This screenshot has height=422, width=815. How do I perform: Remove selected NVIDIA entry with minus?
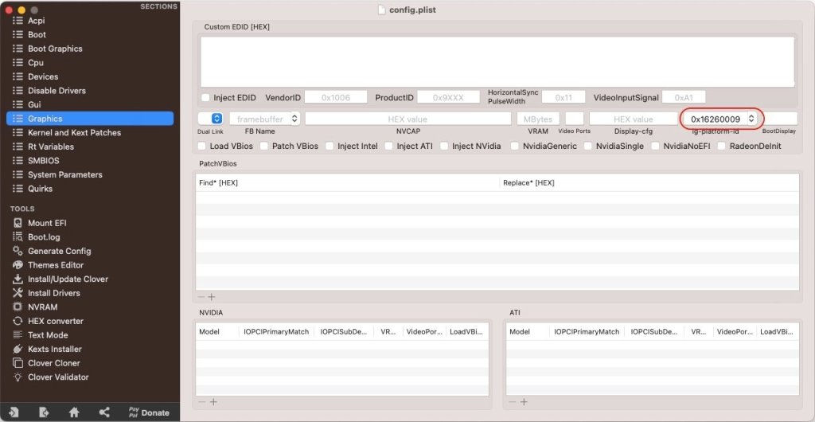point(202,402)
